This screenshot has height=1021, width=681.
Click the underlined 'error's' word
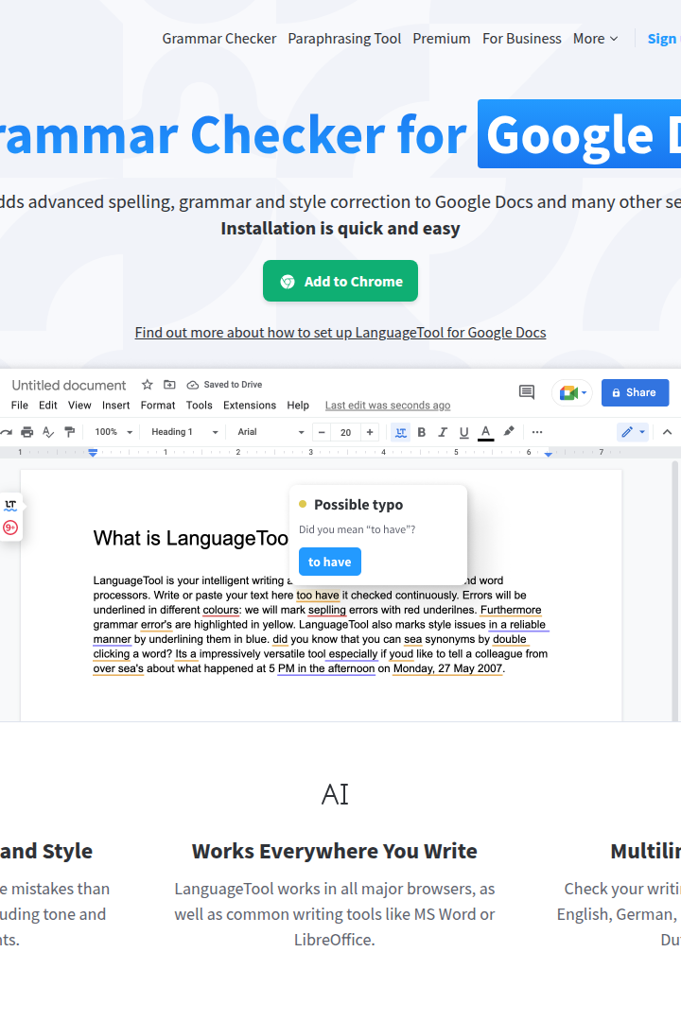[156, 625]
